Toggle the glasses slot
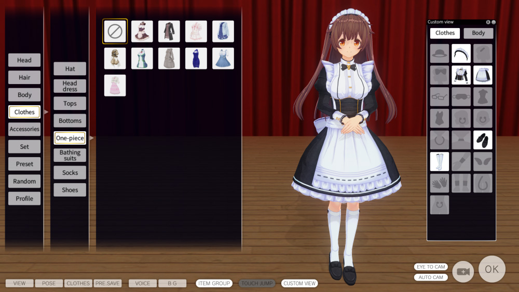 440,96
